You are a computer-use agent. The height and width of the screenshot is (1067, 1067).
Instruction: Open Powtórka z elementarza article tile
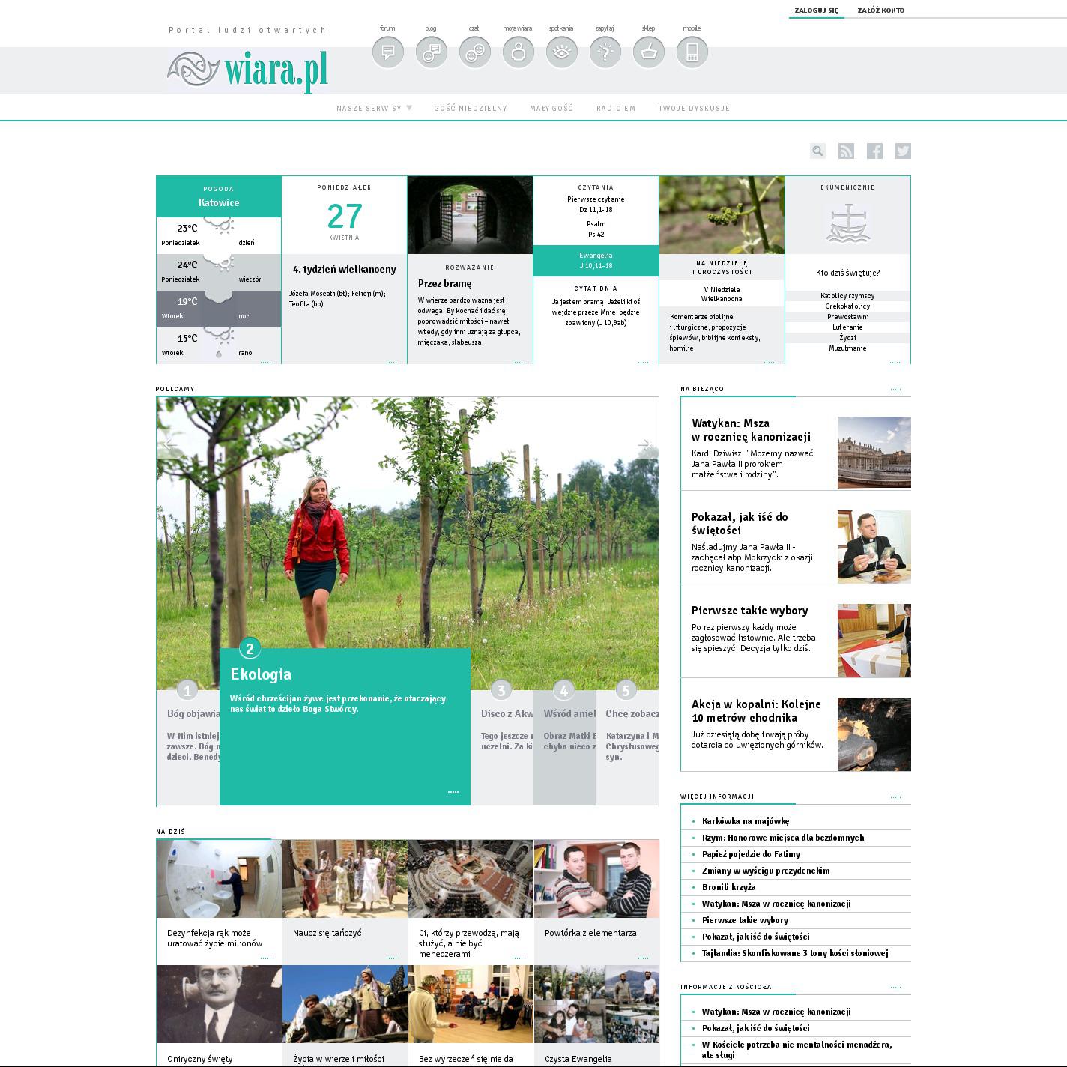click(596, 902)
